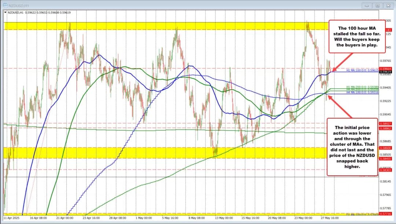Click the red 0.58927 price level tag
This screenshot has height=224, width=396.
tap(386, 123)
